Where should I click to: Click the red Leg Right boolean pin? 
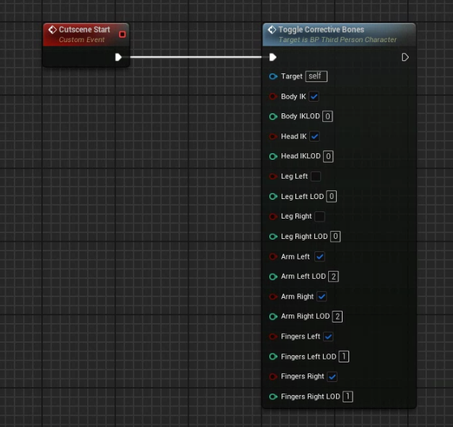pos(273,216)
